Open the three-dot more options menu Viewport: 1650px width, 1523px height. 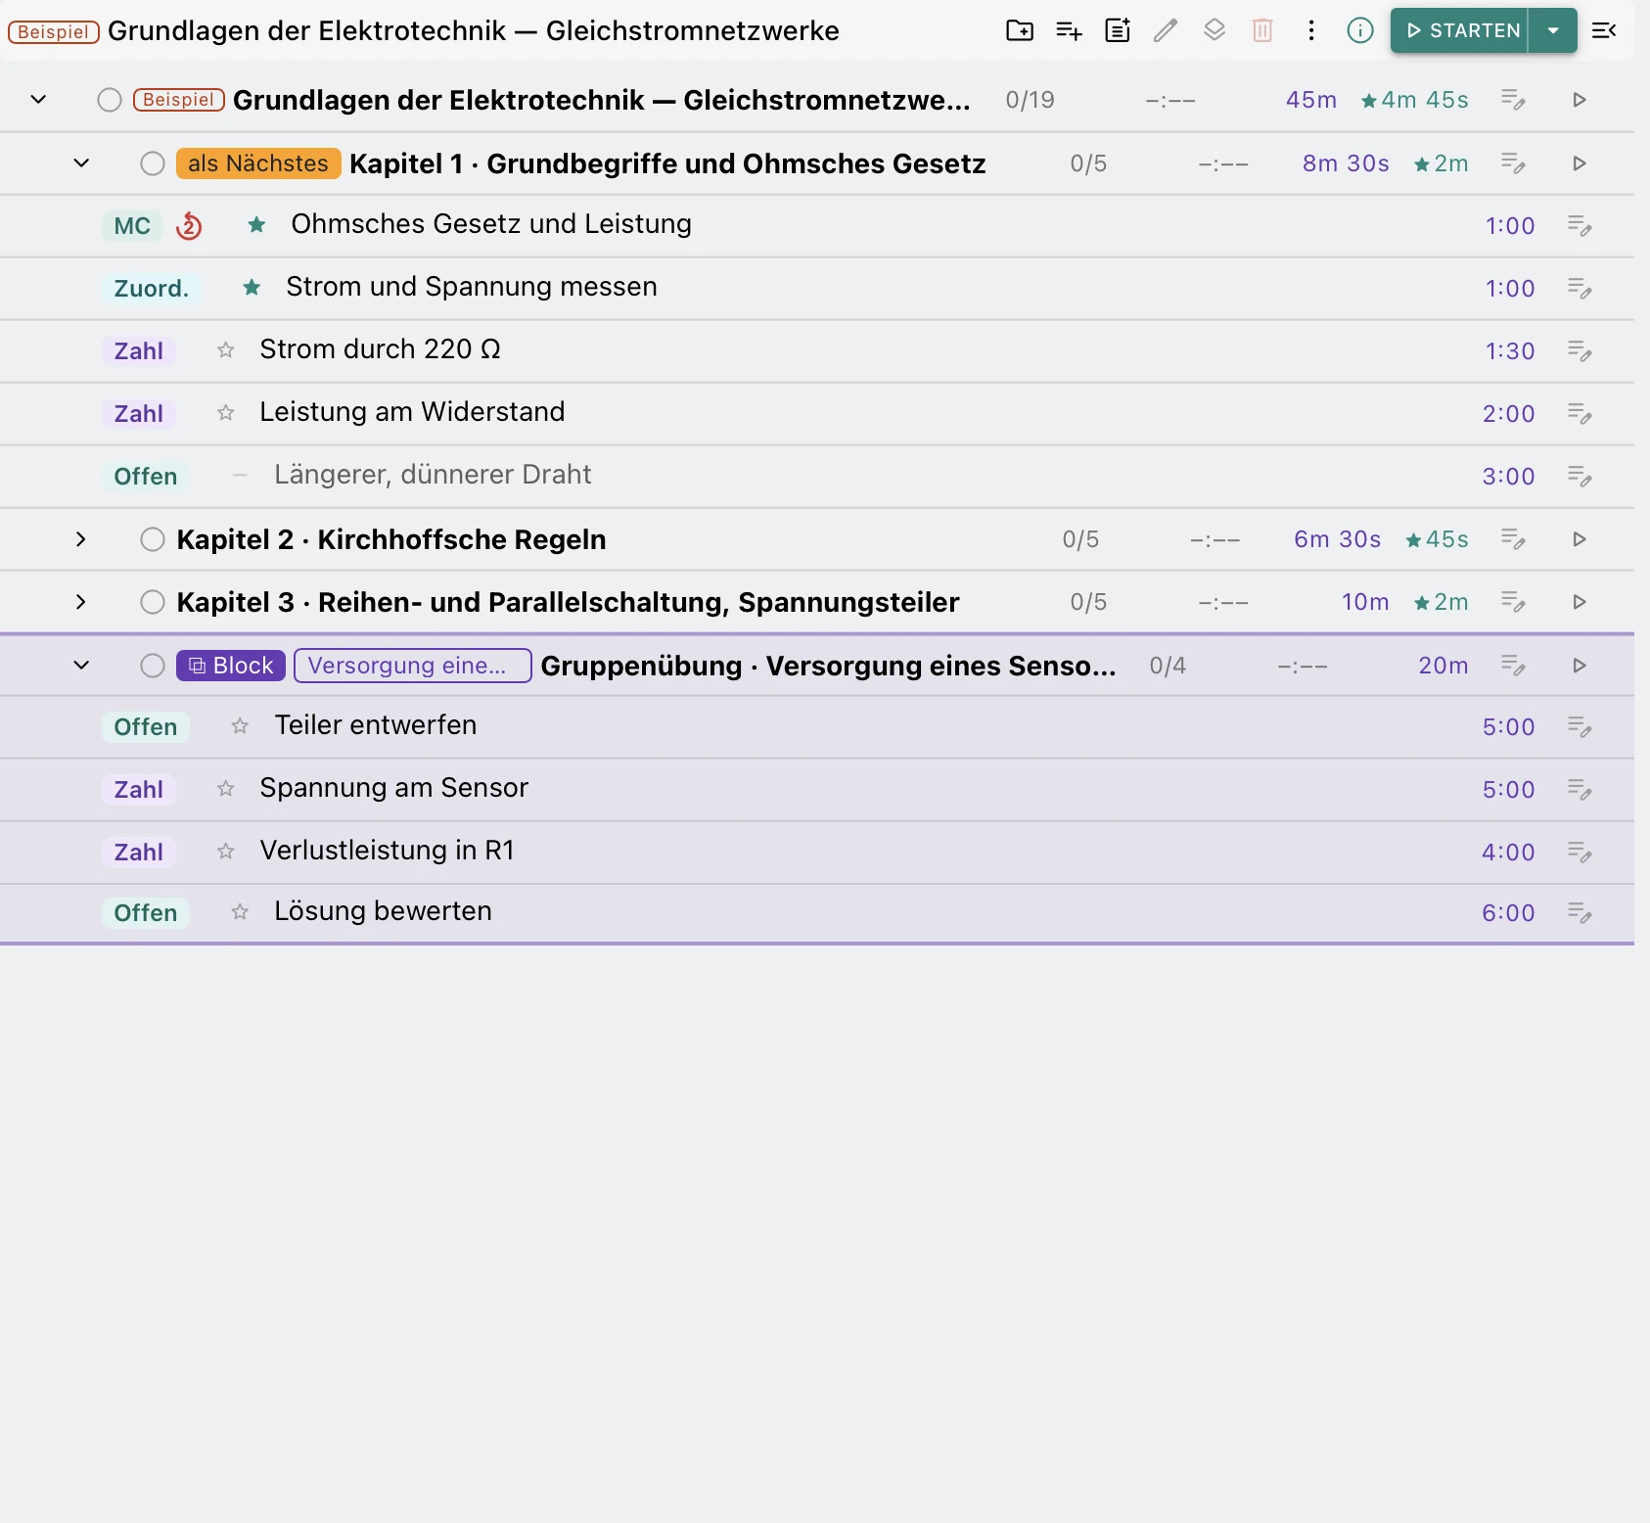click(x=1311, y=30)
